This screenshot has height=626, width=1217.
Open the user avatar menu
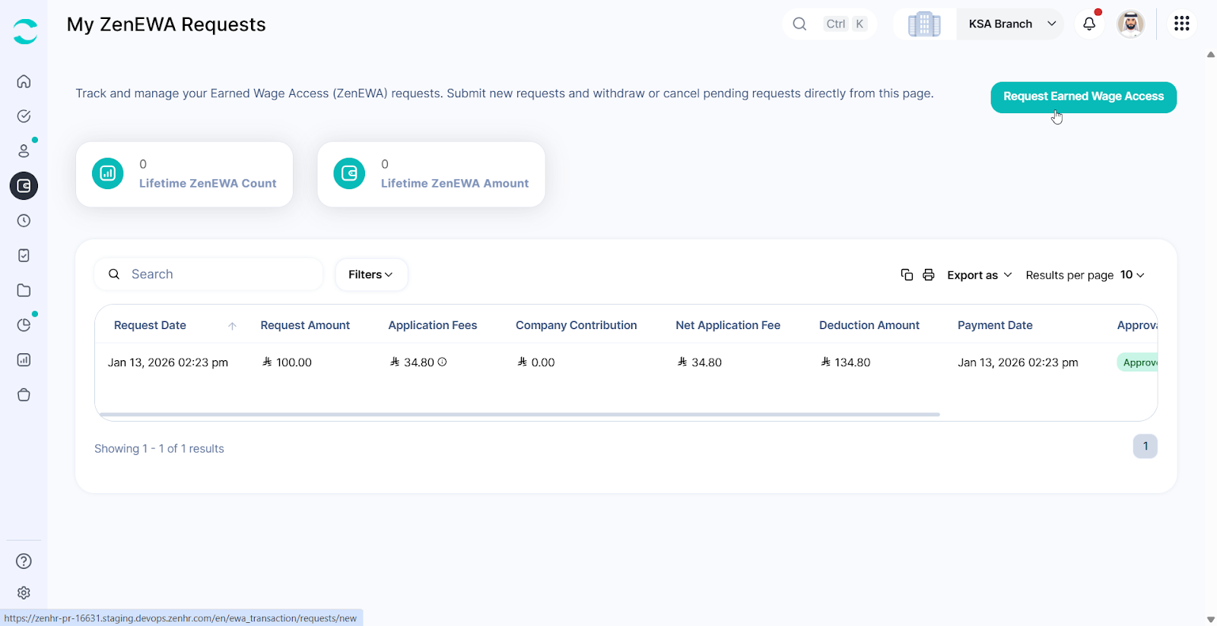point(1130,24)
